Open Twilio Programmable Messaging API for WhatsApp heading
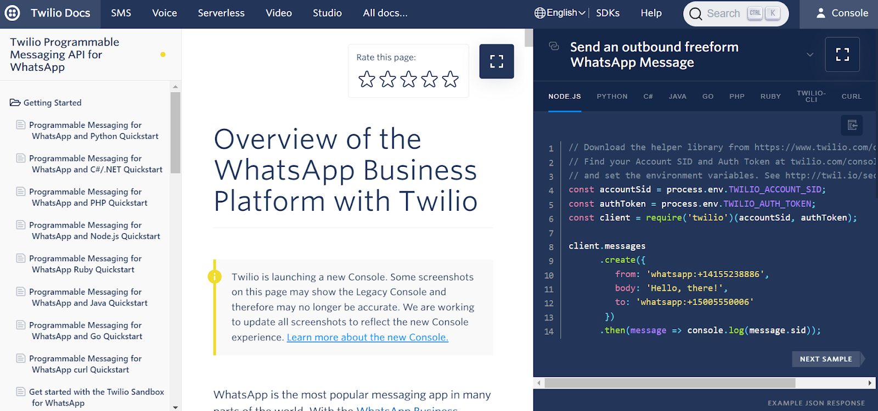The width and height of the screenshot is (878, 411). (x=64, y=54)
